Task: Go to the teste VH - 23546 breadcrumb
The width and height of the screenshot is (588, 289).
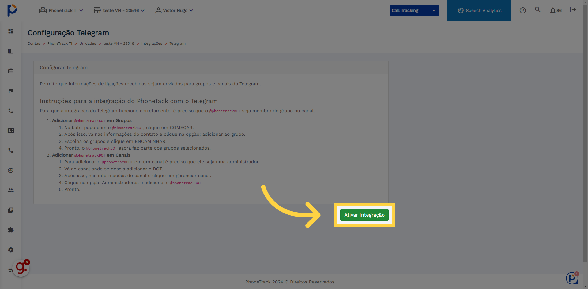Action: (x=119, y=43)
